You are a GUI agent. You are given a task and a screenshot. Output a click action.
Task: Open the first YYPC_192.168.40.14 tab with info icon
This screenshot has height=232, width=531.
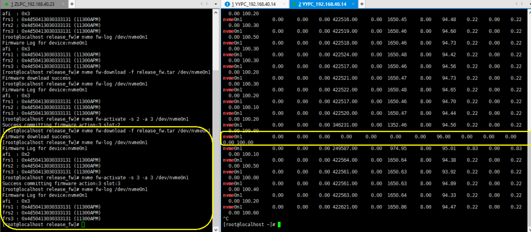pyautogui.click(x=256, y=4)
